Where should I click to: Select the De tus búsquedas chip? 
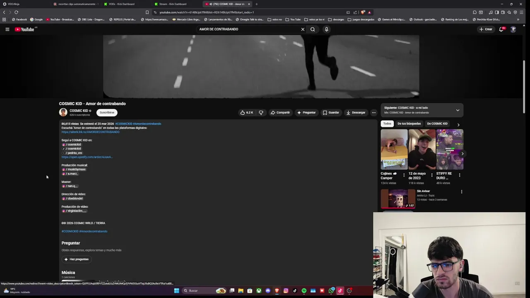coord(409,124)
